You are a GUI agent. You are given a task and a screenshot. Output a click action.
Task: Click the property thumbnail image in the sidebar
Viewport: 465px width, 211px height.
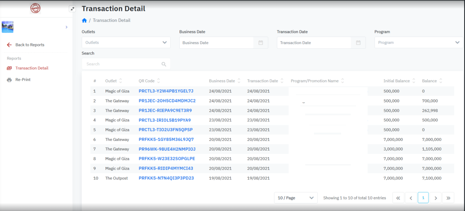pos(8,27)
